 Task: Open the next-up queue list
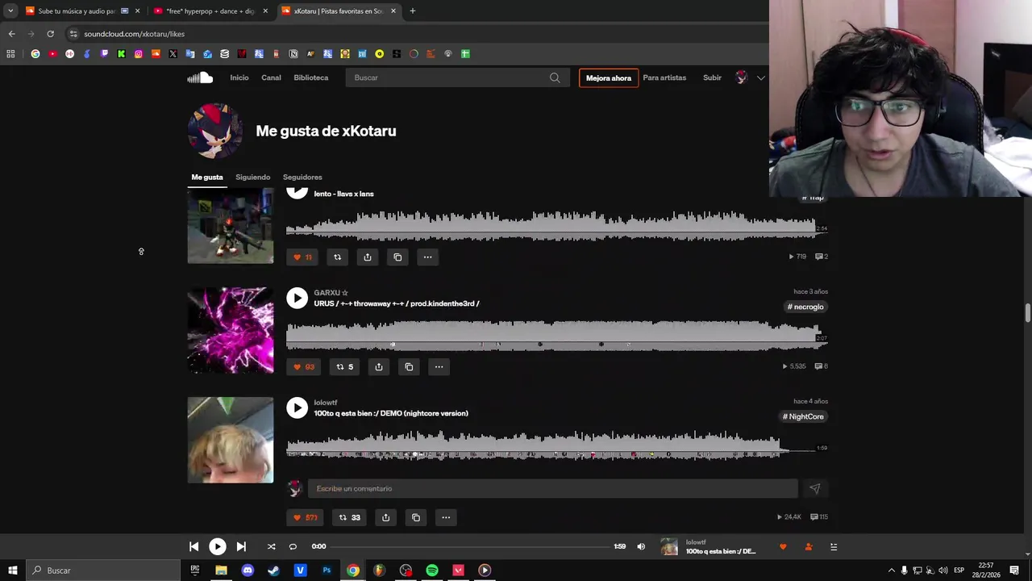pos(834,546)
